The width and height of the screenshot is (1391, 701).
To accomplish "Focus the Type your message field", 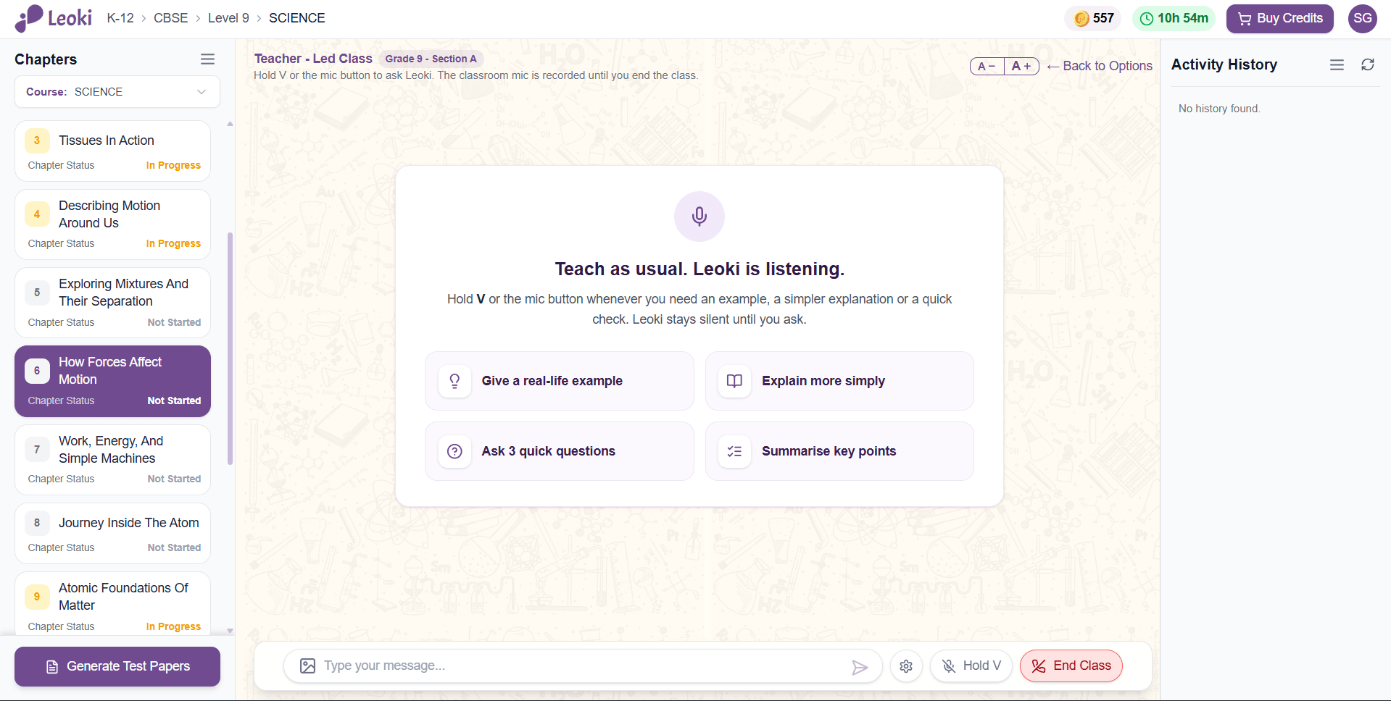I will tap(583, 666).
